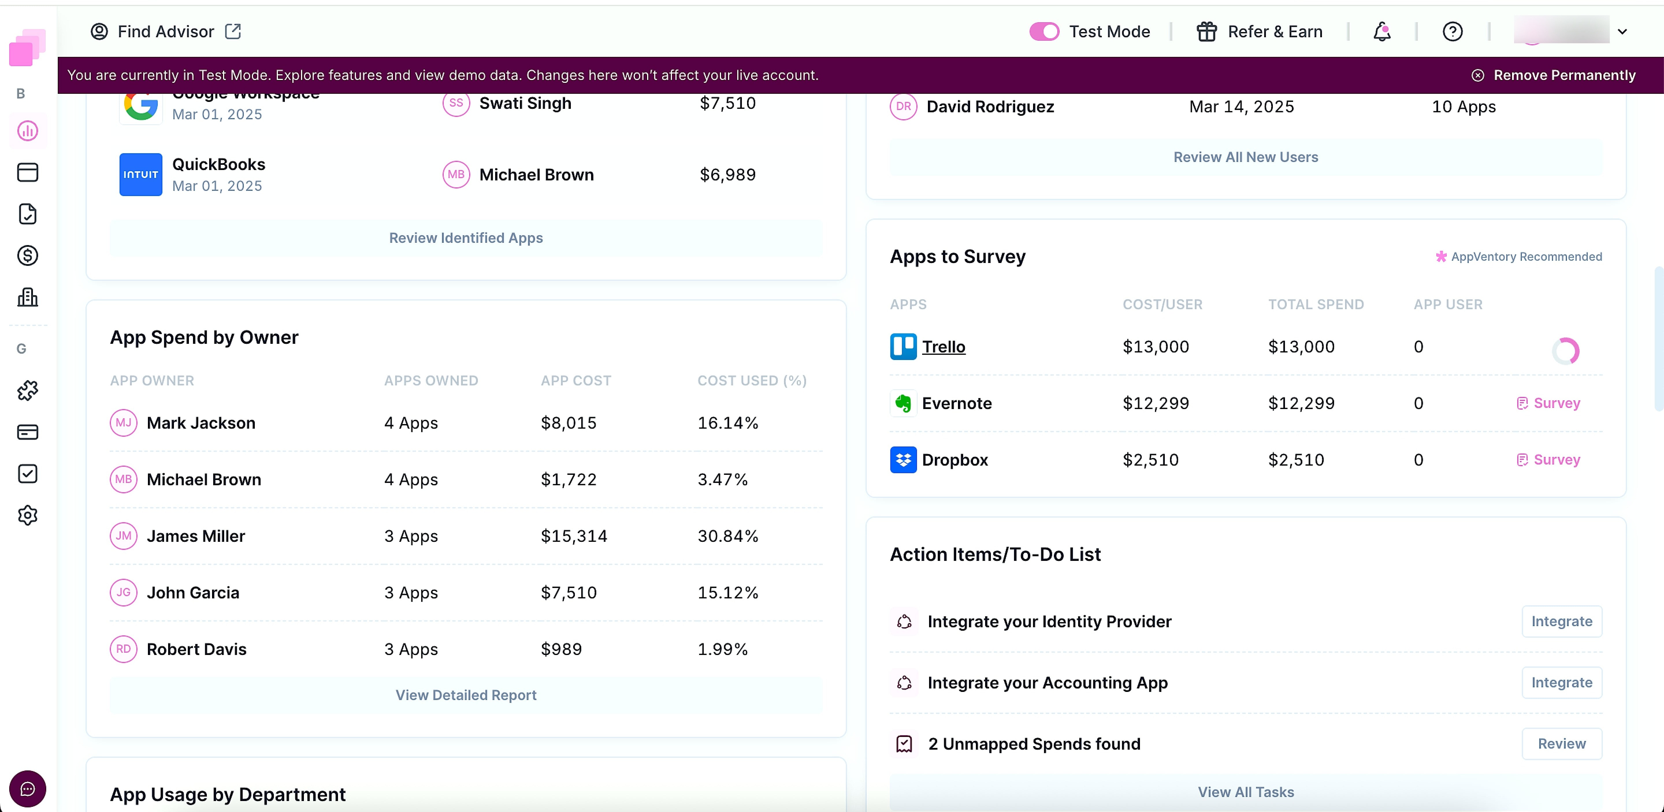Click the AppVentory Recommended label

click(1519, 257)
